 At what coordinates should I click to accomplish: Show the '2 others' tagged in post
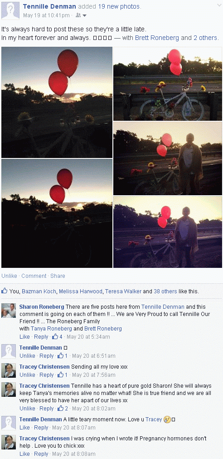tap(205, 38)
